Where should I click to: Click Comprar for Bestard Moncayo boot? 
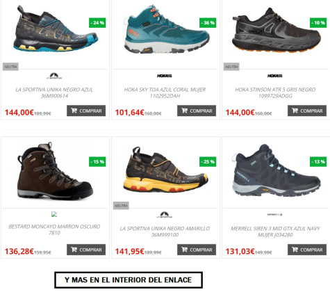point(86,250)
